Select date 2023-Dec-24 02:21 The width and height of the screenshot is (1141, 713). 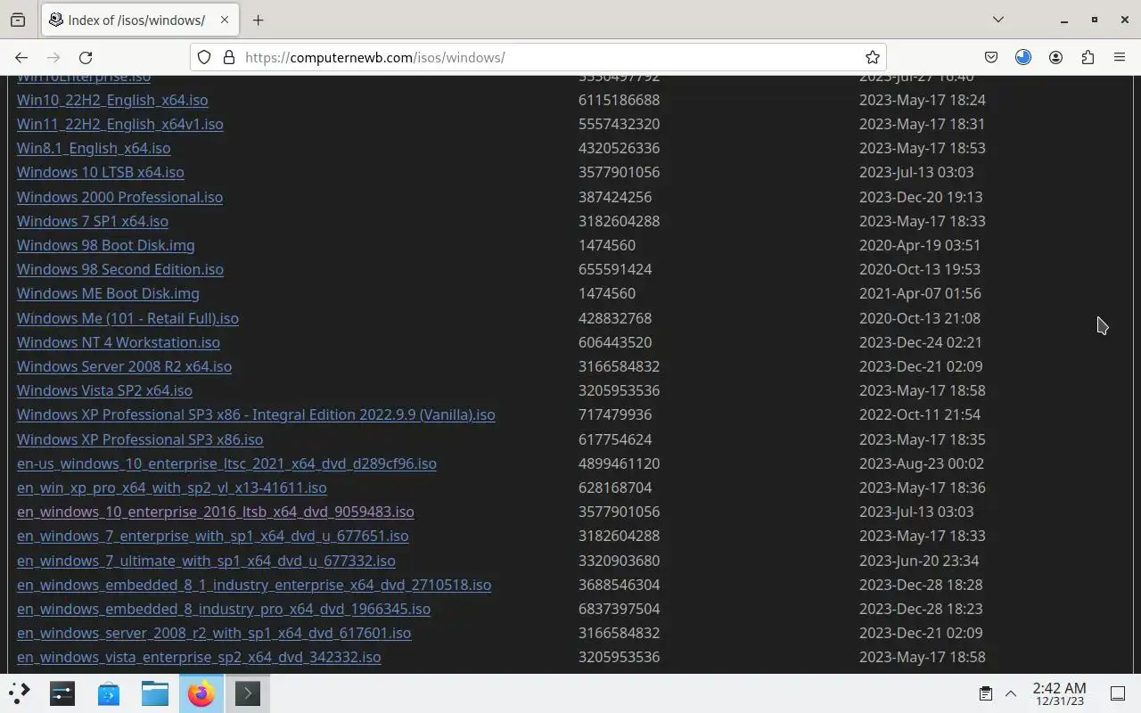921,342
